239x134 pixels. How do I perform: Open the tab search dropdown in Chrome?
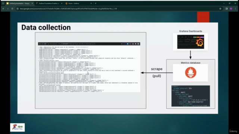point(3,3)
